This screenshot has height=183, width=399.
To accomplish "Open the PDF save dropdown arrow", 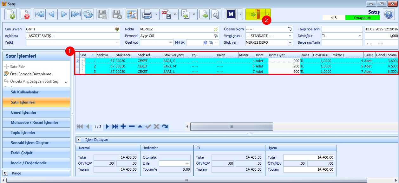I will (175, 14).
